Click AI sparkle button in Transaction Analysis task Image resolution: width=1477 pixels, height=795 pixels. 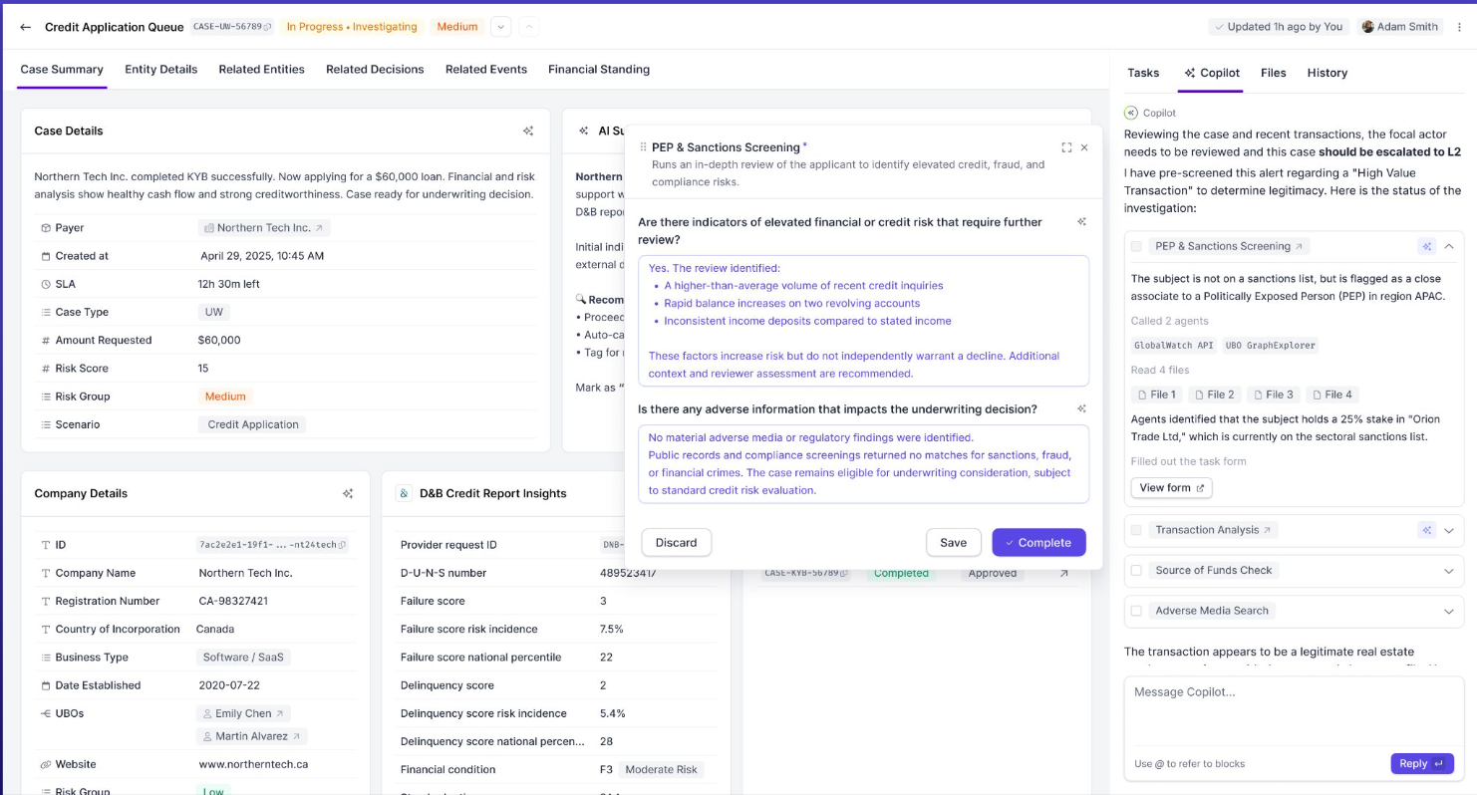coord(1427,530)
